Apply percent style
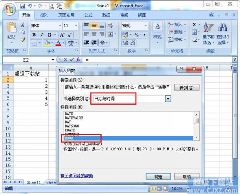 click(136, 35)
